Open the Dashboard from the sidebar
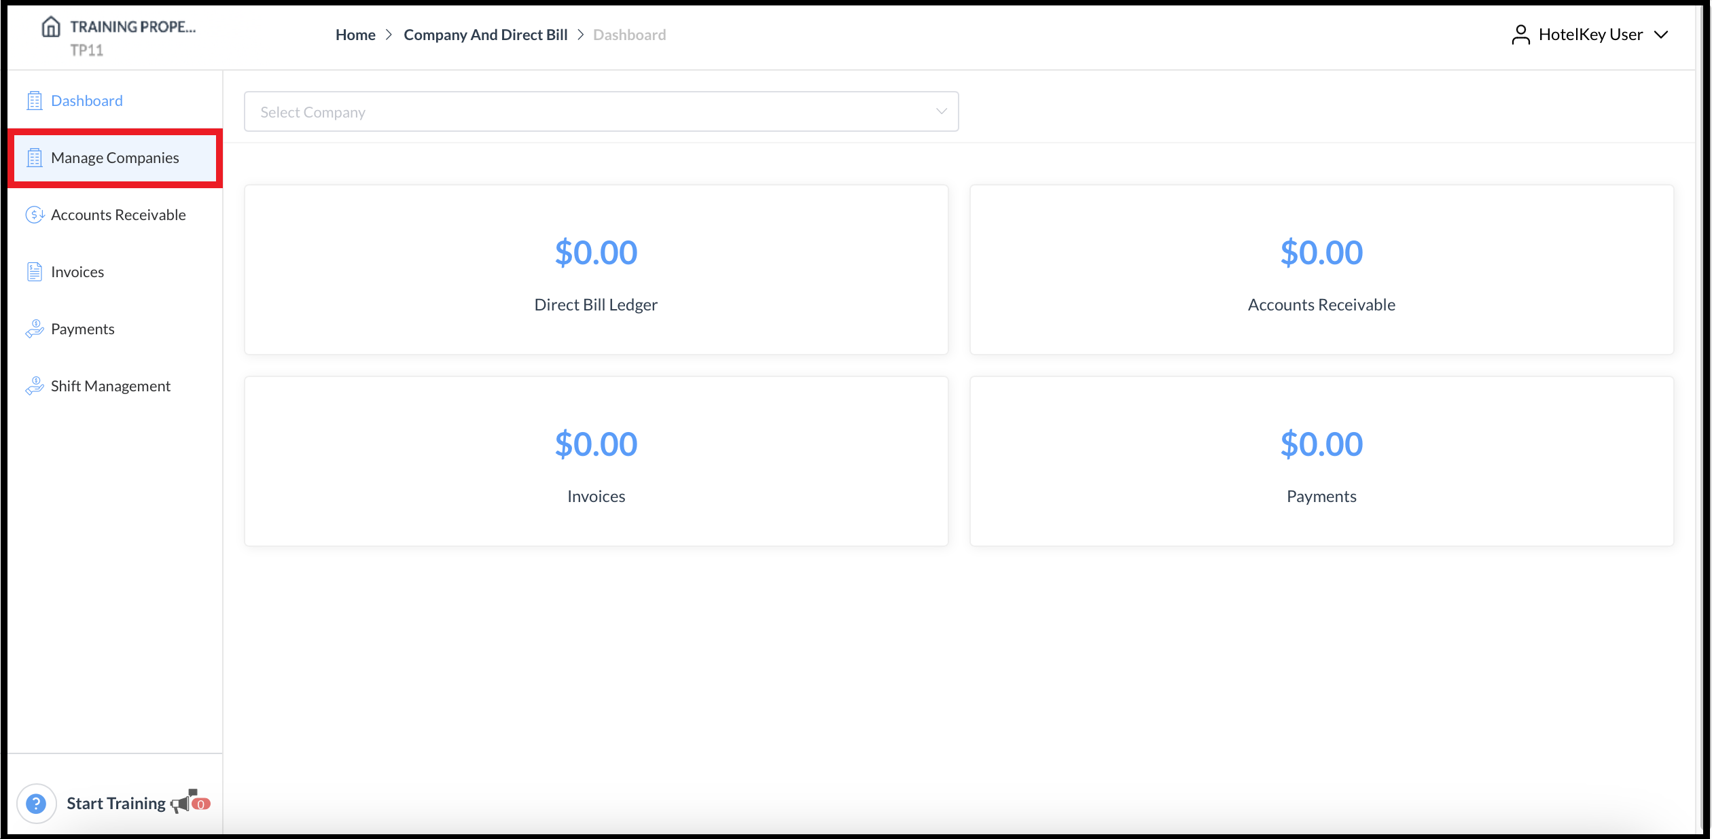The height and width of the screenshot is (839, 1712). (x=86, y=100)
